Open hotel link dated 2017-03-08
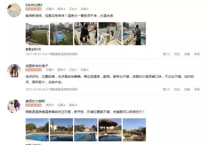The width and height of the screenshot is (209, 145). coord(64,89)
